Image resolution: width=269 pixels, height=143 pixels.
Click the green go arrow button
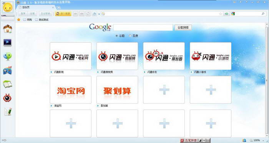(x=226, y=14)
